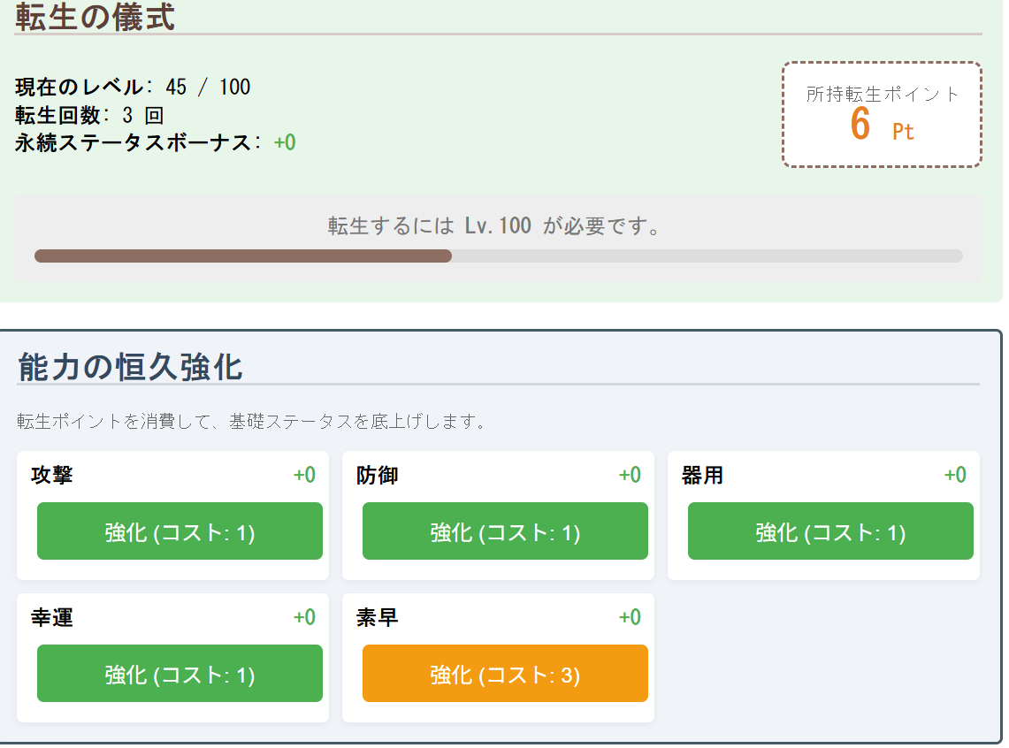
Task: Click the 所持転生ポイント box
Action: [x=882, y=116]
